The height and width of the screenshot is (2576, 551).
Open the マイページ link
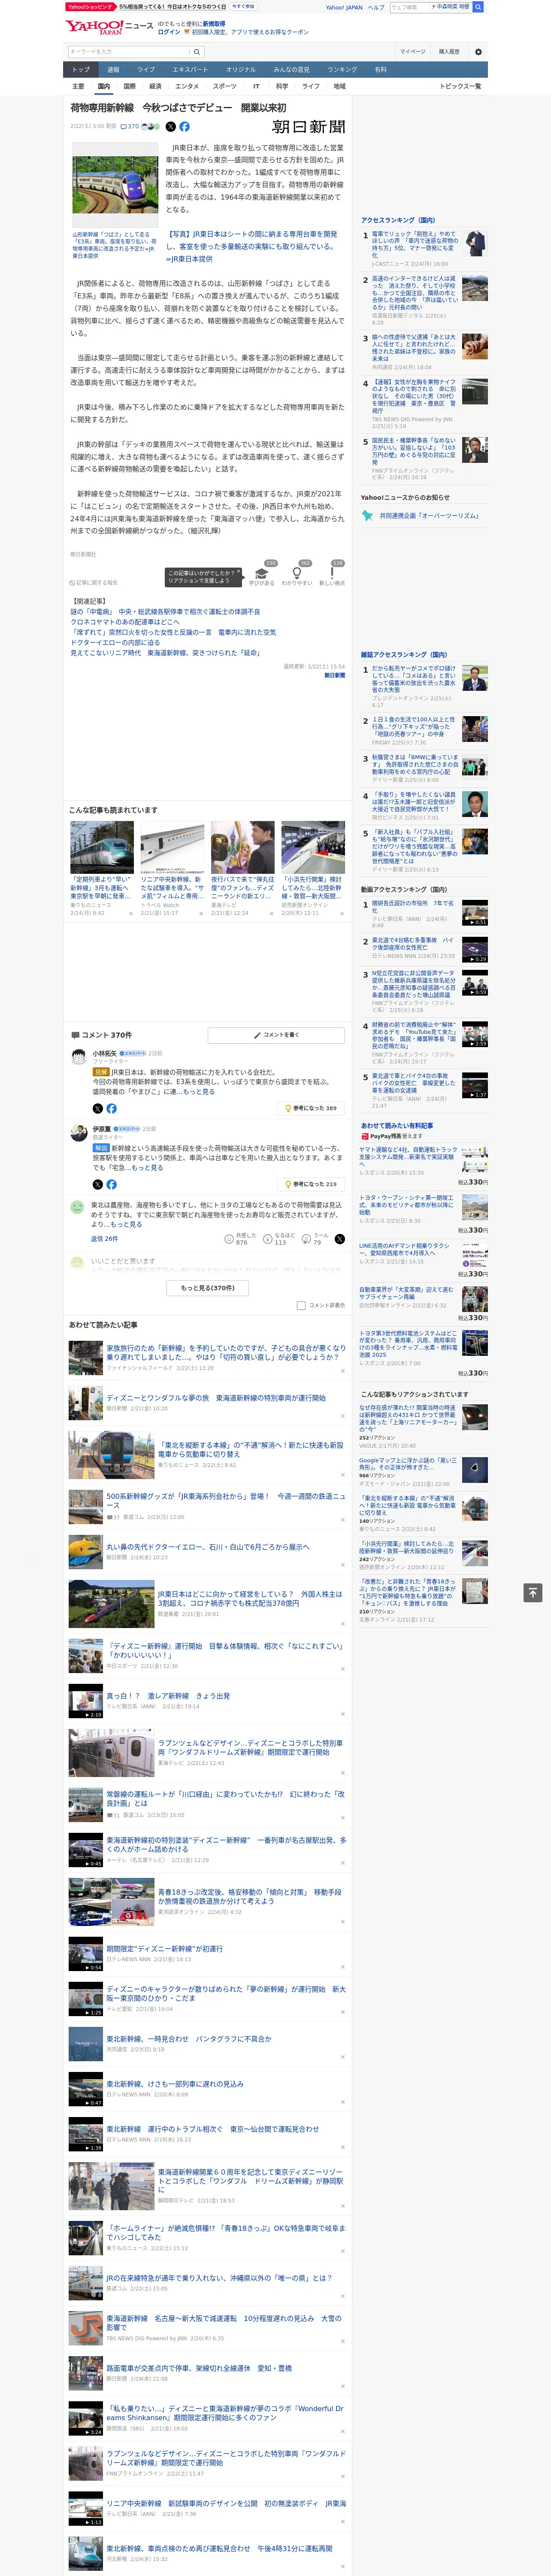click(x=413, y=52)
